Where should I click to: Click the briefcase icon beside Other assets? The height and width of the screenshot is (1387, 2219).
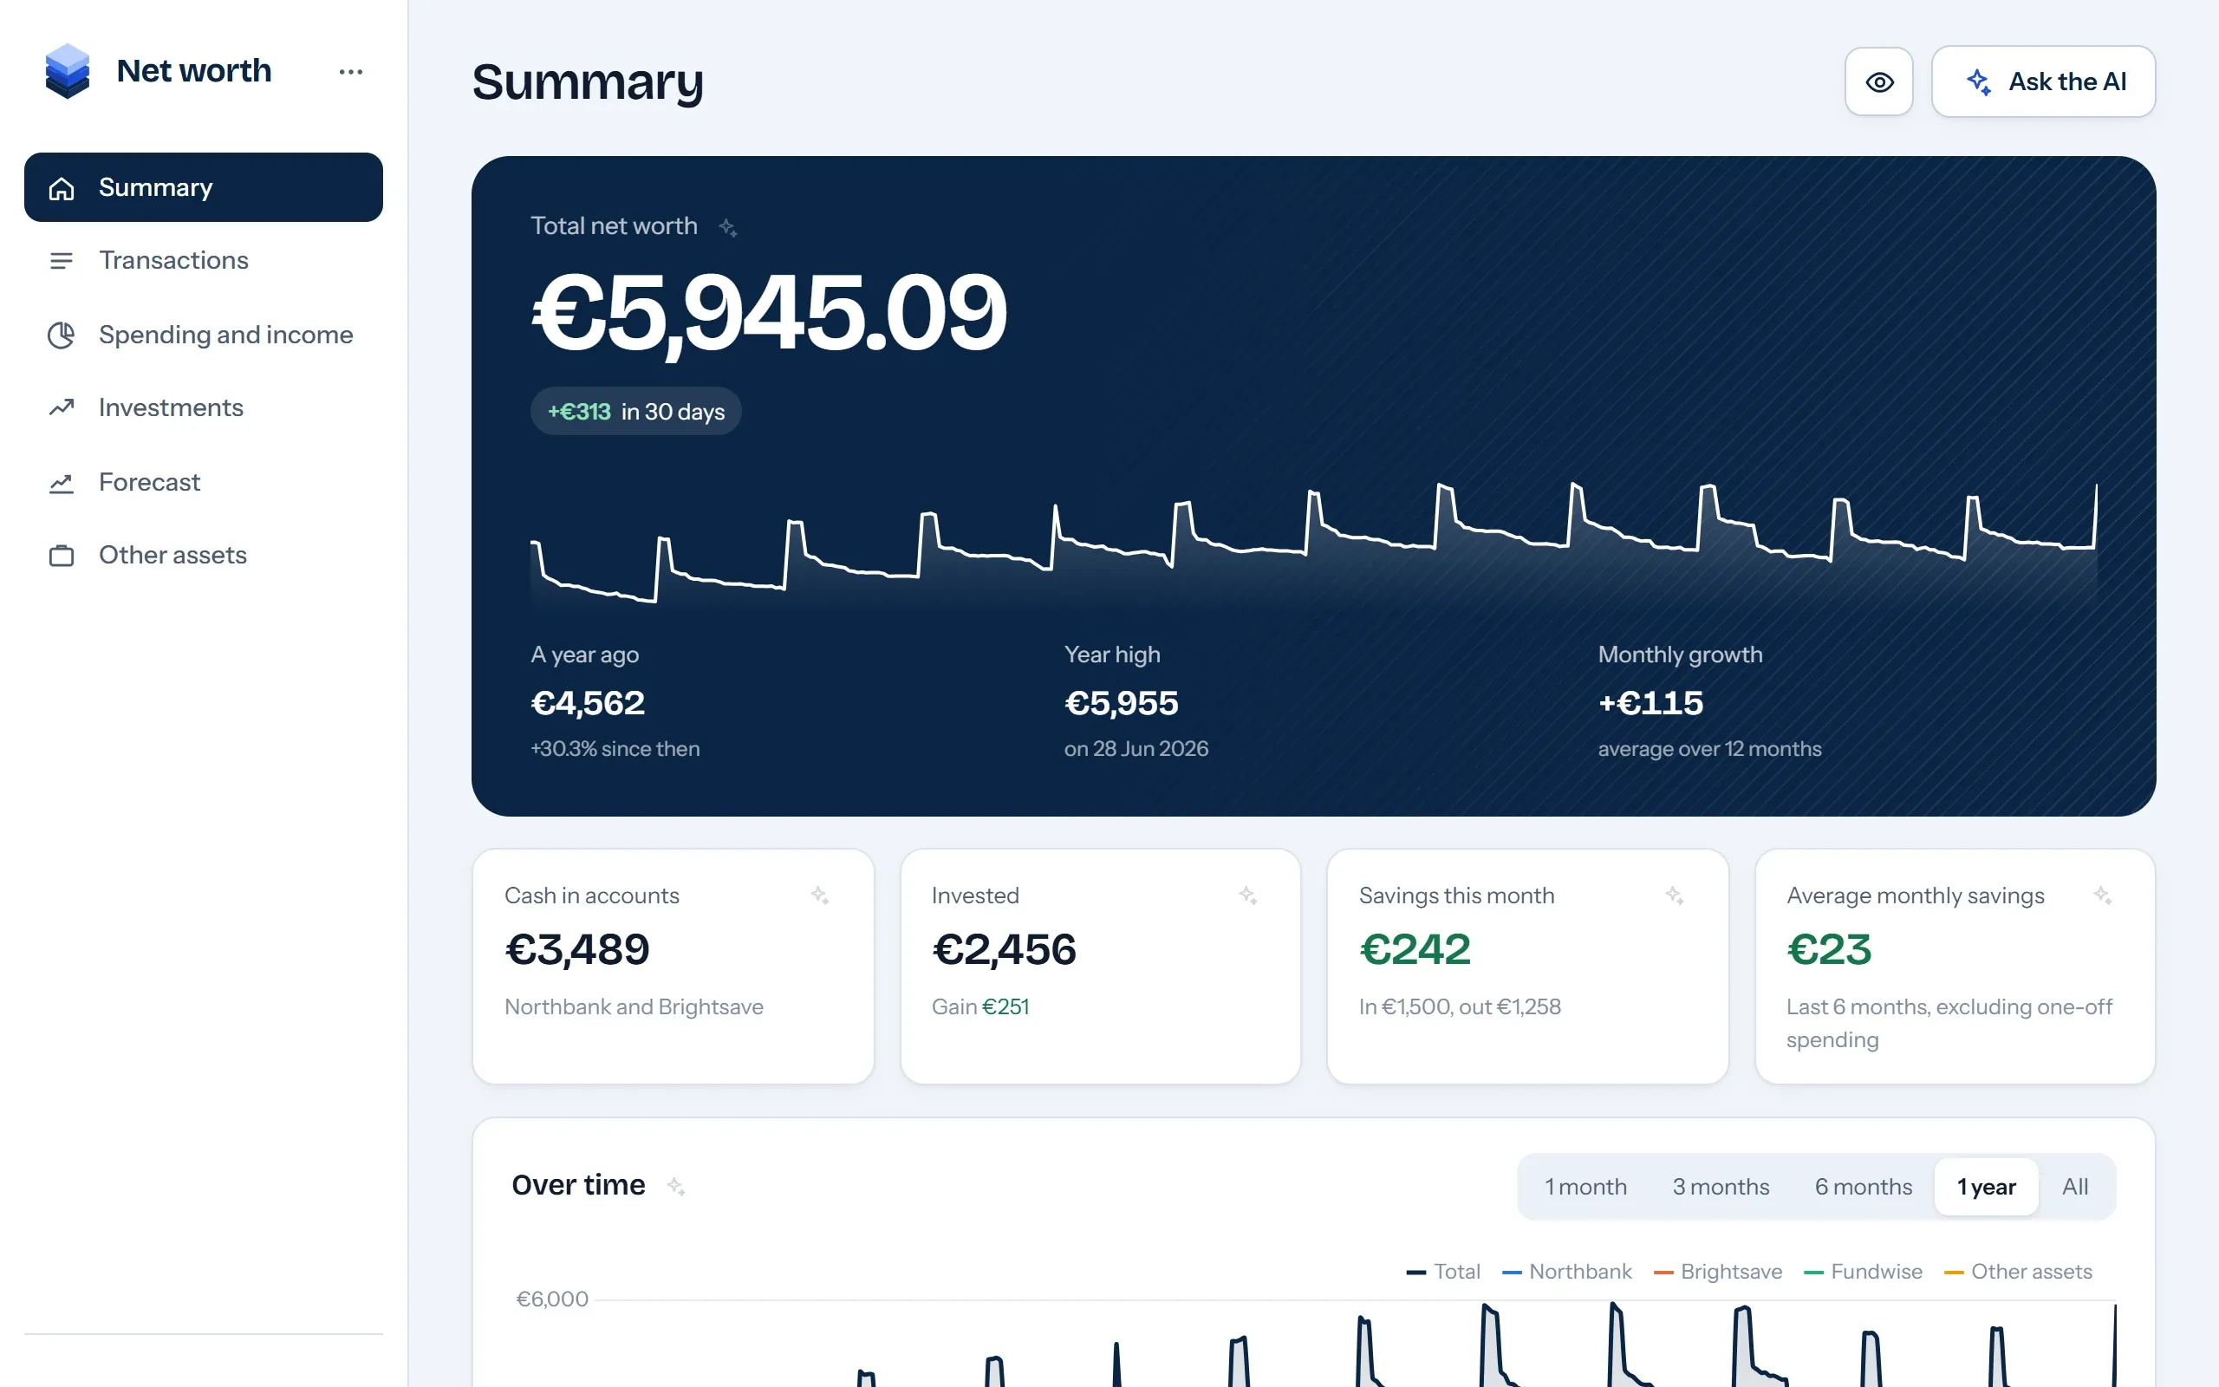62,555
